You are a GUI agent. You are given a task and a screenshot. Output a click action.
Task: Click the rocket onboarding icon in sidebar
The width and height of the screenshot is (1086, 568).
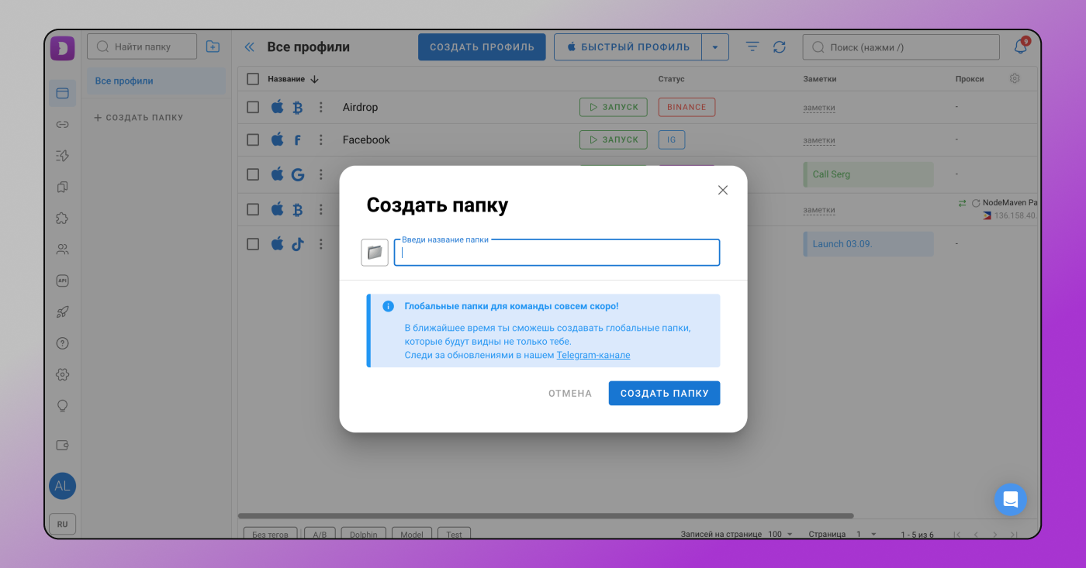click(x=62, y=312)
